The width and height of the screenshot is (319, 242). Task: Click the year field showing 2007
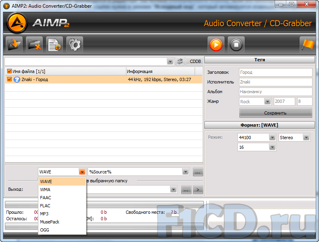(x=284, y=101)
